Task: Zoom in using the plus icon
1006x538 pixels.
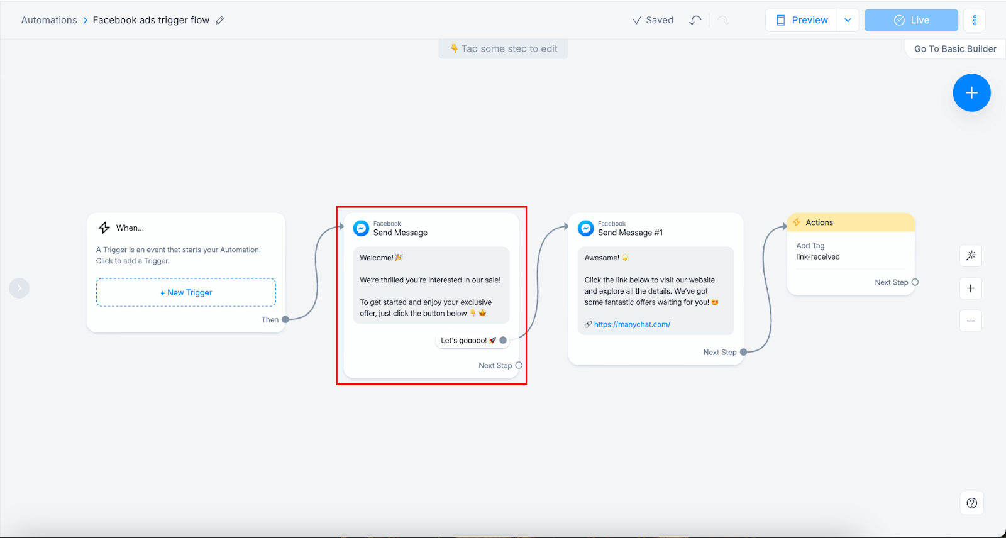Action: tap(971, 288)
